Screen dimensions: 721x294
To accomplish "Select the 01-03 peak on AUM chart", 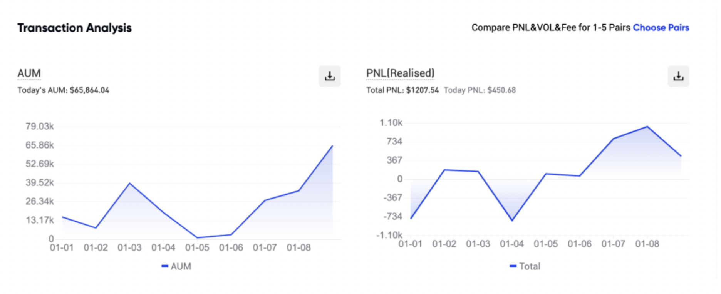I will (x=130, y=183).
